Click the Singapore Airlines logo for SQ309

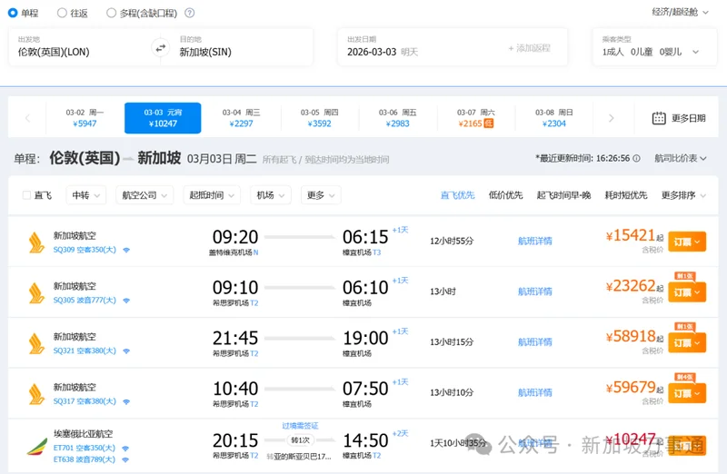[x=36, y=242]
